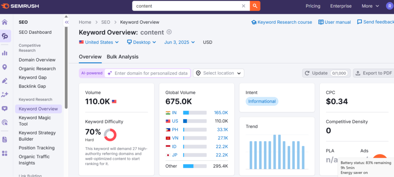Viewport: 394px width, 177px height.
Task: Click the Export to PDF button
Action: point(374,73)
